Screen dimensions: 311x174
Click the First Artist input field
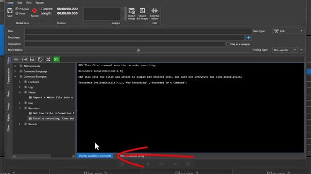click(135, 38)
